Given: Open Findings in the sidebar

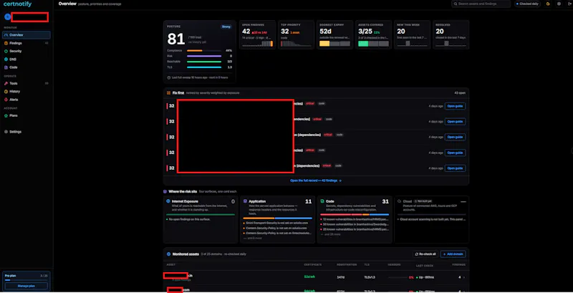Looking at the screenshot, I should pos(27,43).
